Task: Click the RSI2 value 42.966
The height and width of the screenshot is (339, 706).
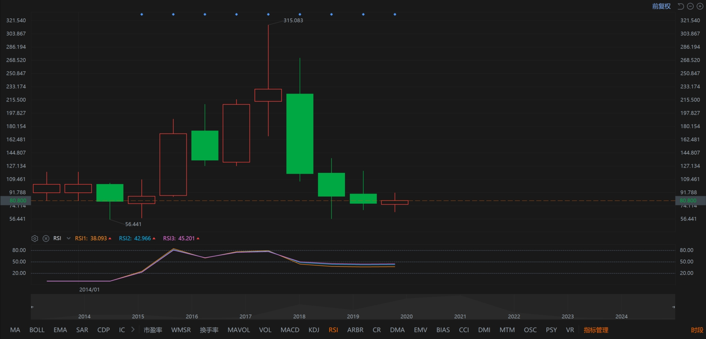Action: (x=142, y=238)
